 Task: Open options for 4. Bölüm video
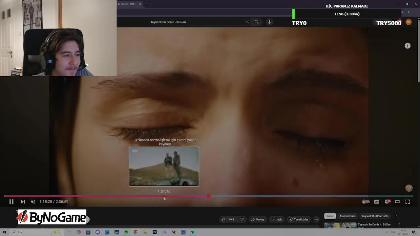(399, 225)
